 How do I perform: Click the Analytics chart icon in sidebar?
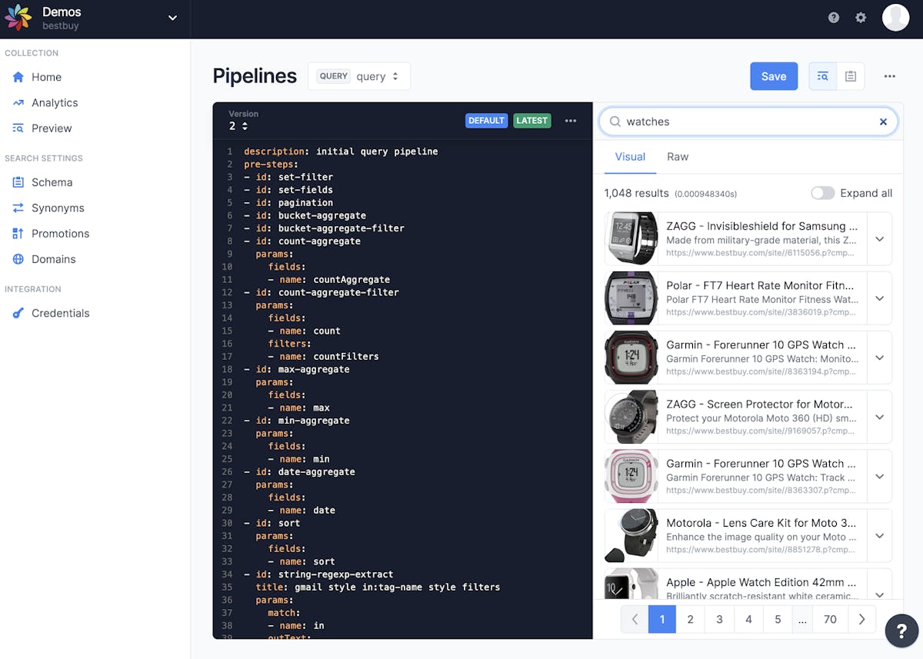(18, 103)
